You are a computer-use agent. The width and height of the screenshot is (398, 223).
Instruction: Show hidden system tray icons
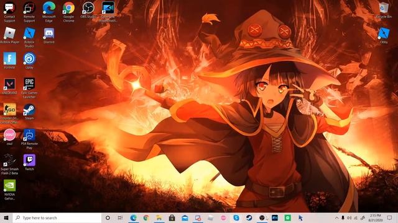pos(336,217)
